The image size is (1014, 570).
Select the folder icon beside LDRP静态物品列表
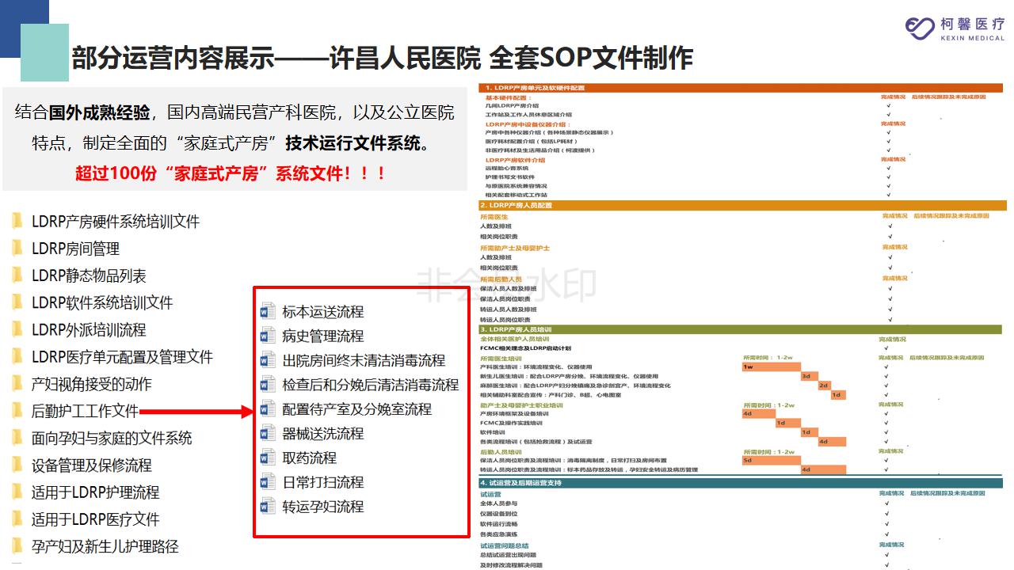[17, 275]
